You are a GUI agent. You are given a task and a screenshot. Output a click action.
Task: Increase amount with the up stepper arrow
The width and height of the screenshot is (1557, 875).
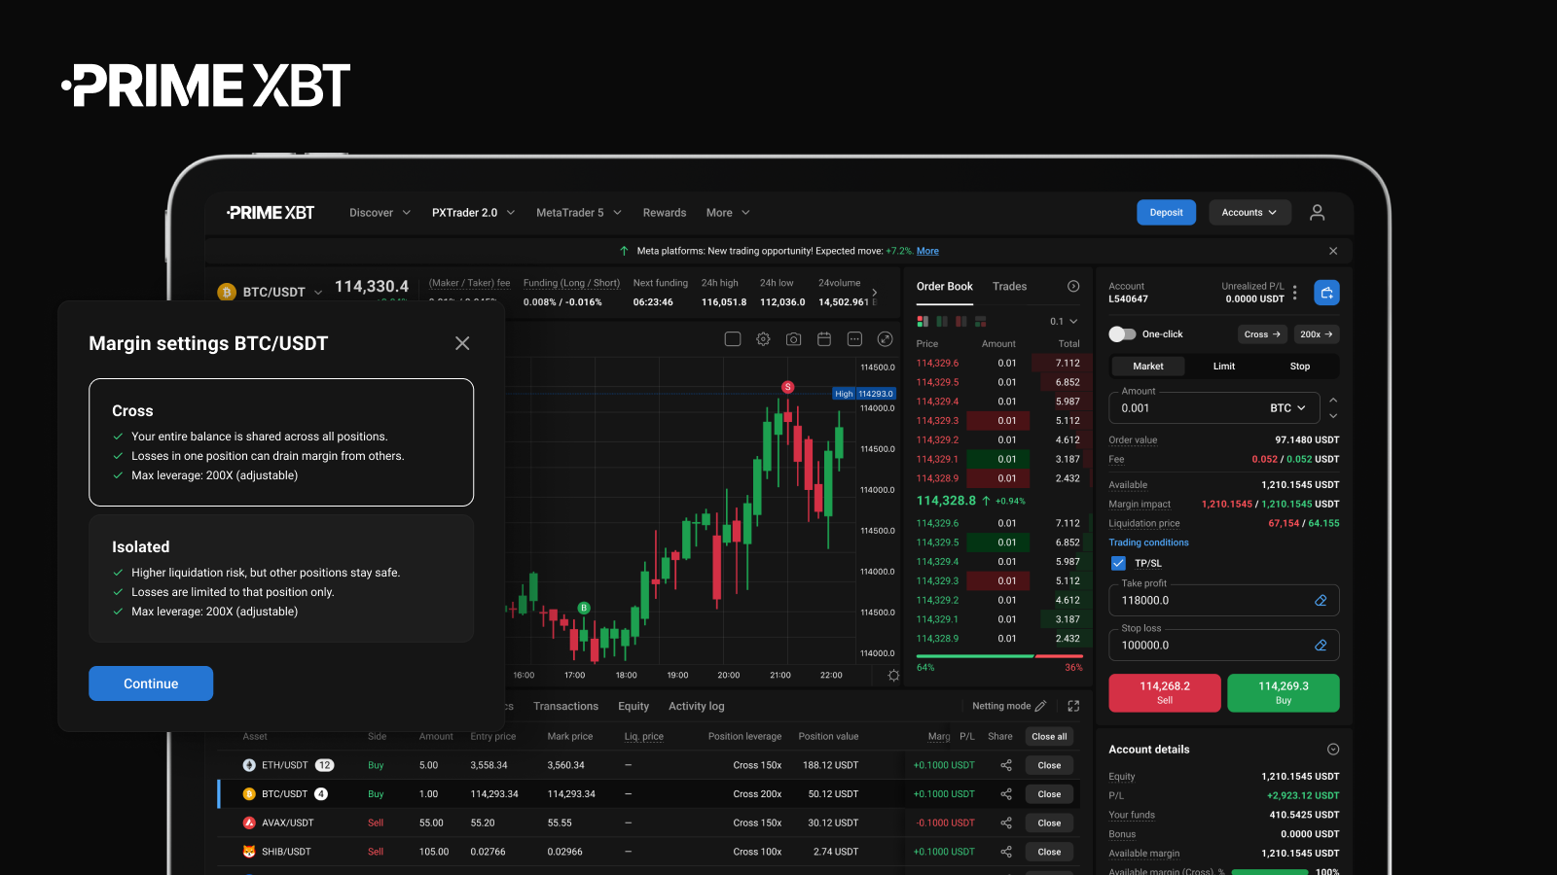(x=1333, y=401)
